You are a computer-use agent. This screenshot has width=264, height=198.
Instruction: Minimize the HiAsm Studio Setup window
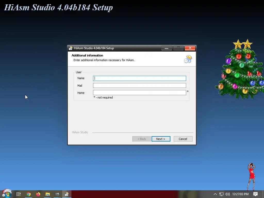click(167, 48)
